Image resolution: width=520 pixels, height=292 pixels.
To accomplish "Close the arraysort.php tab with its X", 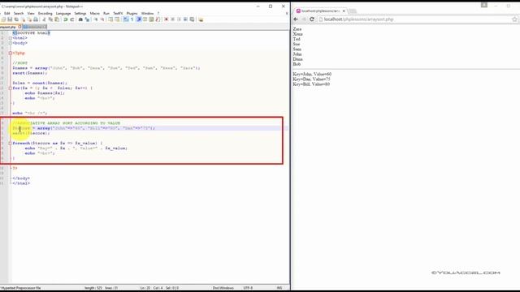I will coord(19,27).
